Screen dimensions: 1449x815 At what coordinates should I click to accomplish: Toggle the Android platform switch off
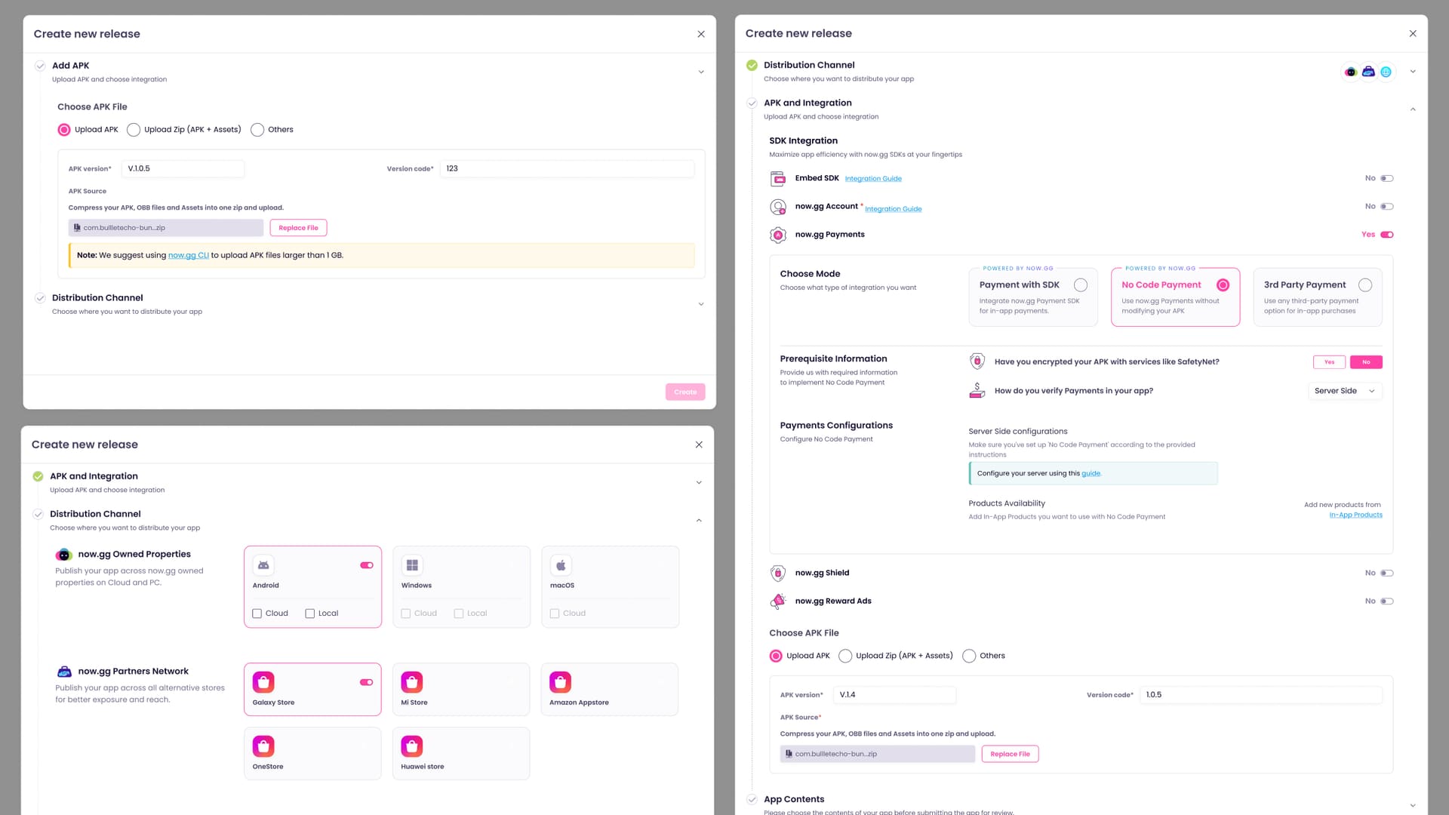click(367, 565)
